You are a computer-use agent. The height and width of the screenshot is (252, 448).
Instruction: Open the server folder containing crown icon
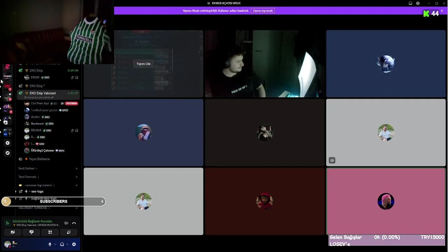(x=7, y=120)
